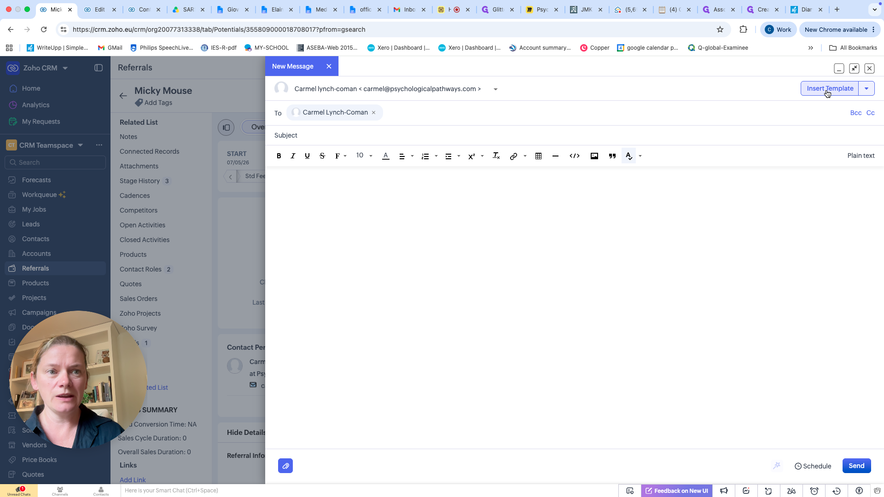Go back from Micky Mouse record
The width and height of the screenshot is (884, 497).
point(123,96)
